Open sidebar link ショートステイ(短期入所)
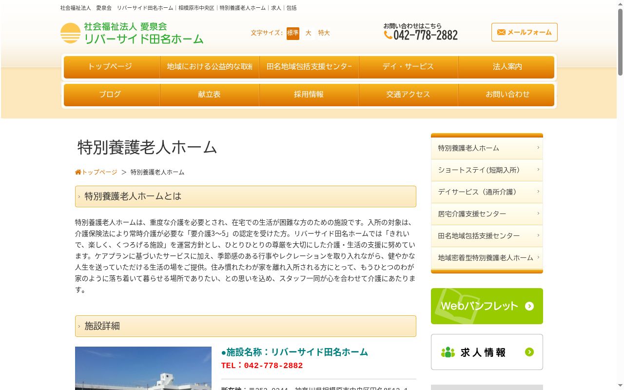This screenshot has height=390, width=624. click(x=487, y=170)
